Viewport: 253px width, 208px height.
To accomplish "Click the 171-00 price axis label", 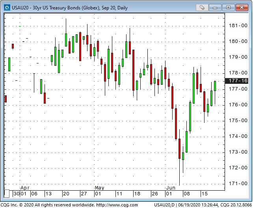I will pos(238,183).
